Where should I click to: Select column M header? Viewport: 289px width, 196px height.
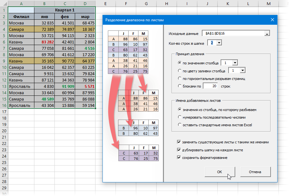pos(269,4)
